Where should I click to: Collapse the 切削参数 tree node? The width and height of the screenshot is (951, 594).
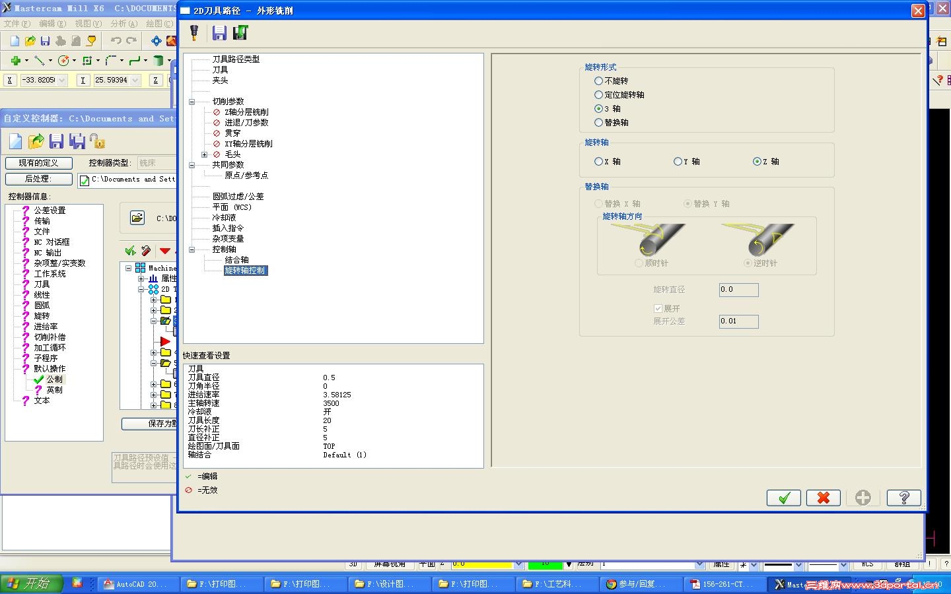pos(192,102)
